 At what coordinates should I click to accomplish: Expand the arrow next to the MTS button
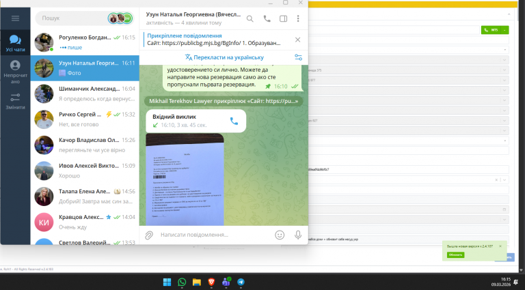coord(505,30)
